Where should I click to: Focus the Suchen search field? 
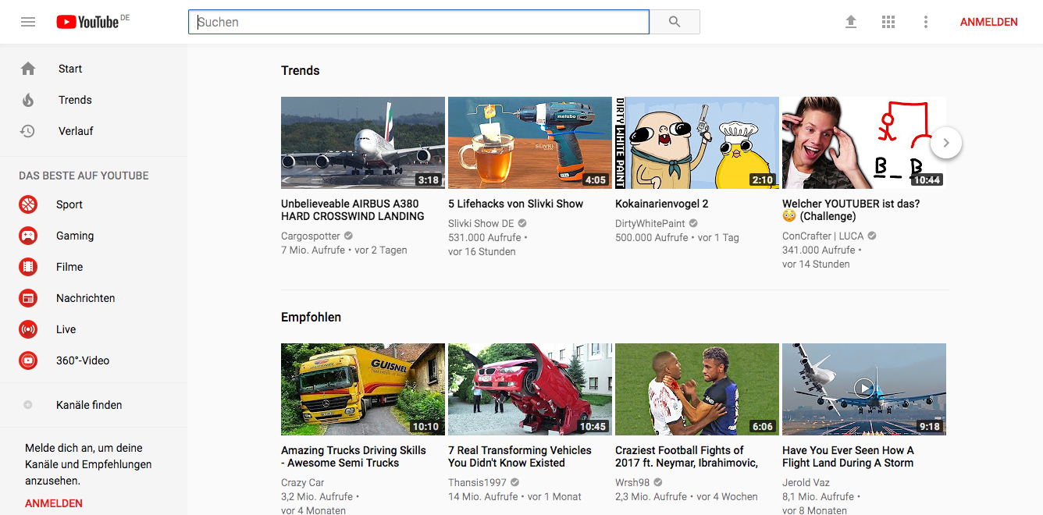click(418, 22)
